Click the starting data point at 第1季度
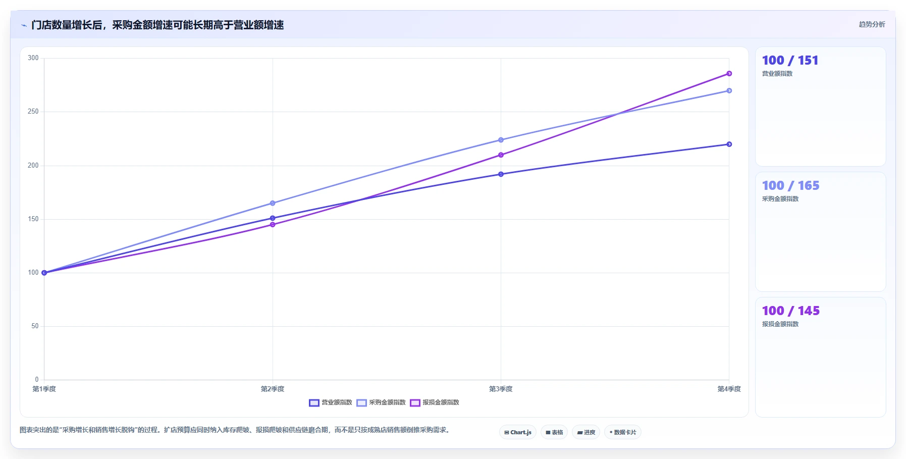Screen dimensions: 906x459 [44, 273]
